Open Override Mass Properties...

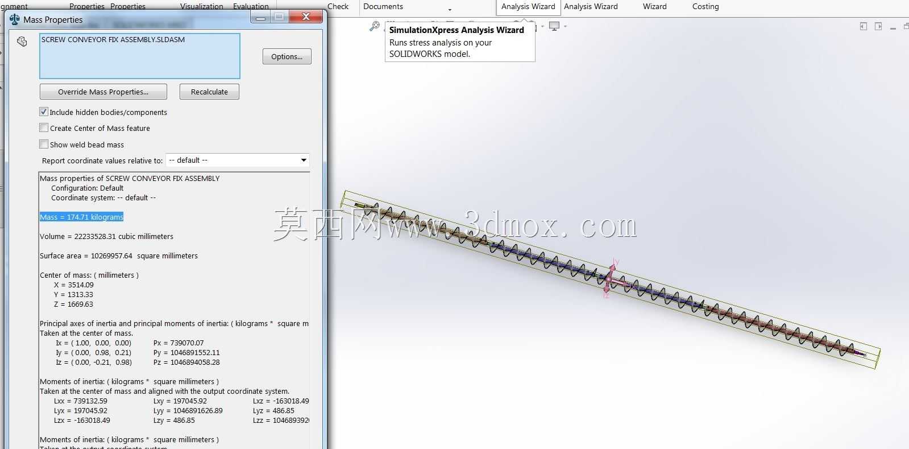[x=103, y=92]
